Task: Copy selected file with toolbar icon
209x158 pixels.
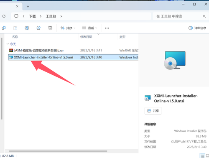Action: [4, 28]
